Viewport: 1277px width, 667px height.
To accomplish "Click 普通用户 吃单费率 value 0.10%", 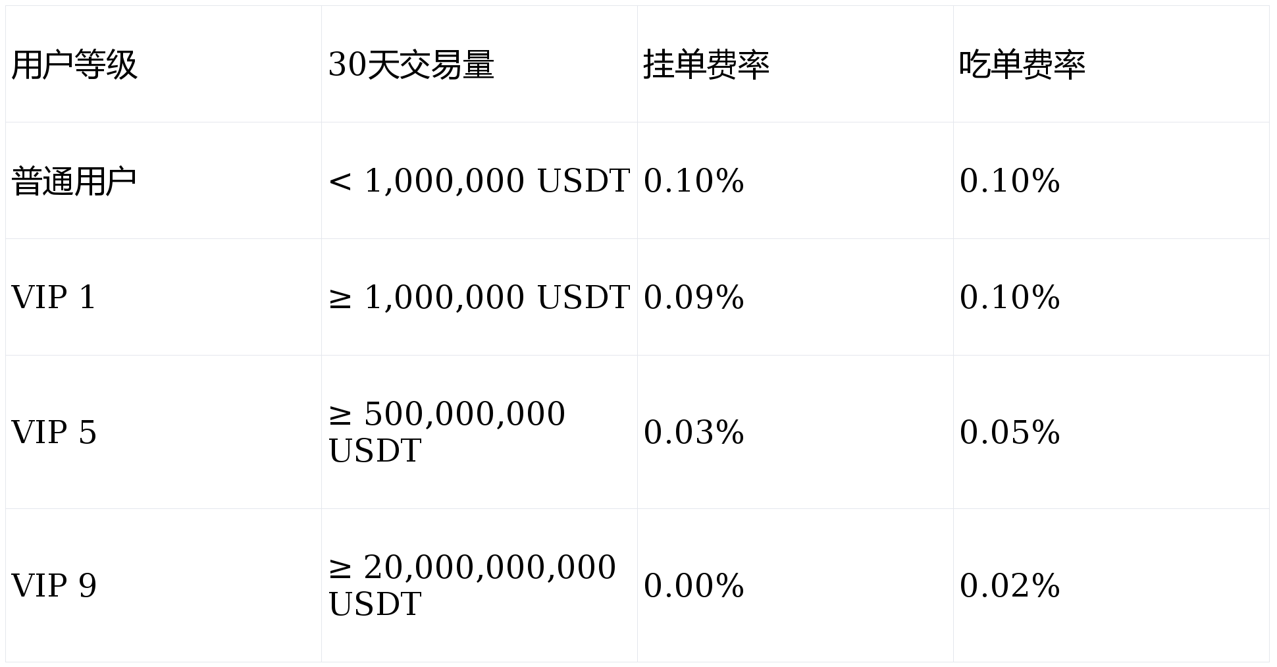I will click(x=1010, y=181).
